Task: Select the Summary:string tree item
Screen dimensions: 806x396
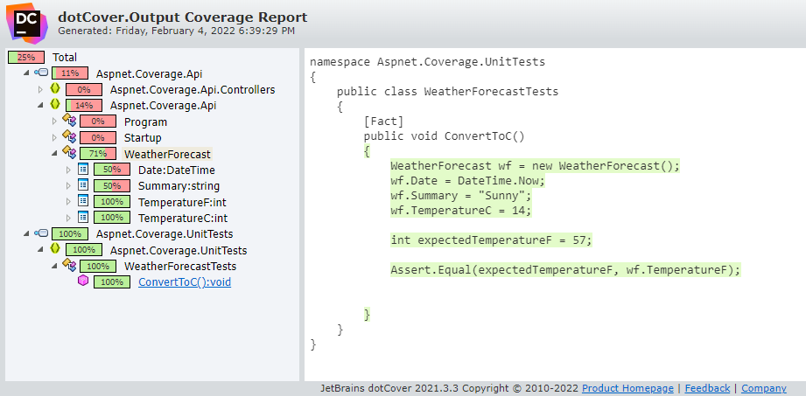Action: coord(179,186)
